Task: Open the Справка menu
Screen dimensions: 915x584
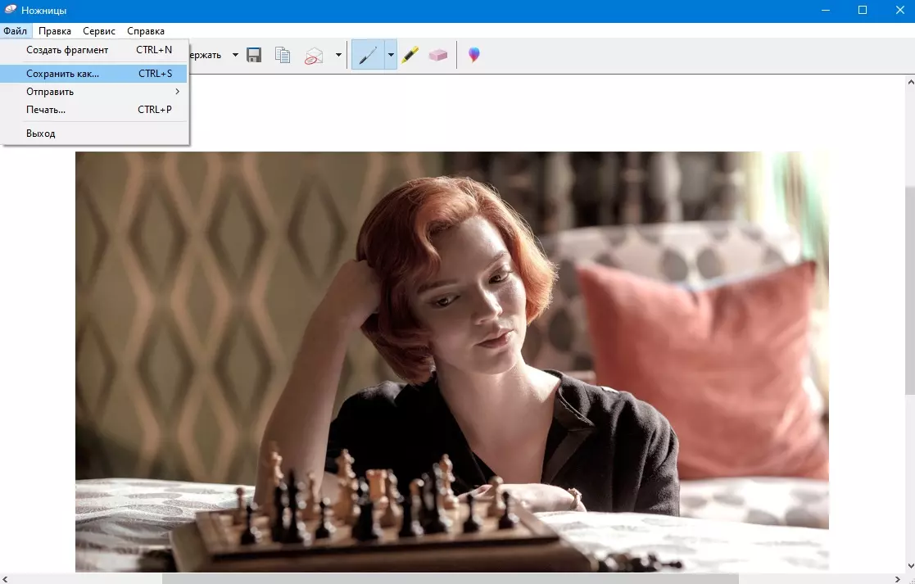Action: coord(146,31)
